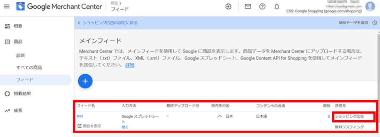
Task: Click the 開く link under Google スプレッドシート
Action: pos(125,127)
